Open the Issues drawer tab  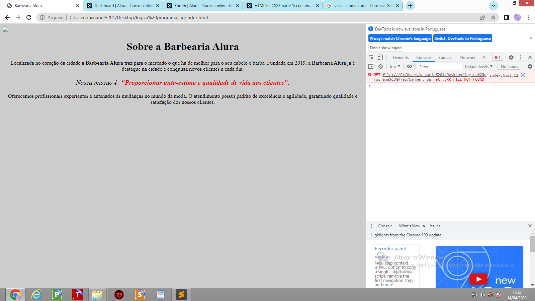click(435, 226)
